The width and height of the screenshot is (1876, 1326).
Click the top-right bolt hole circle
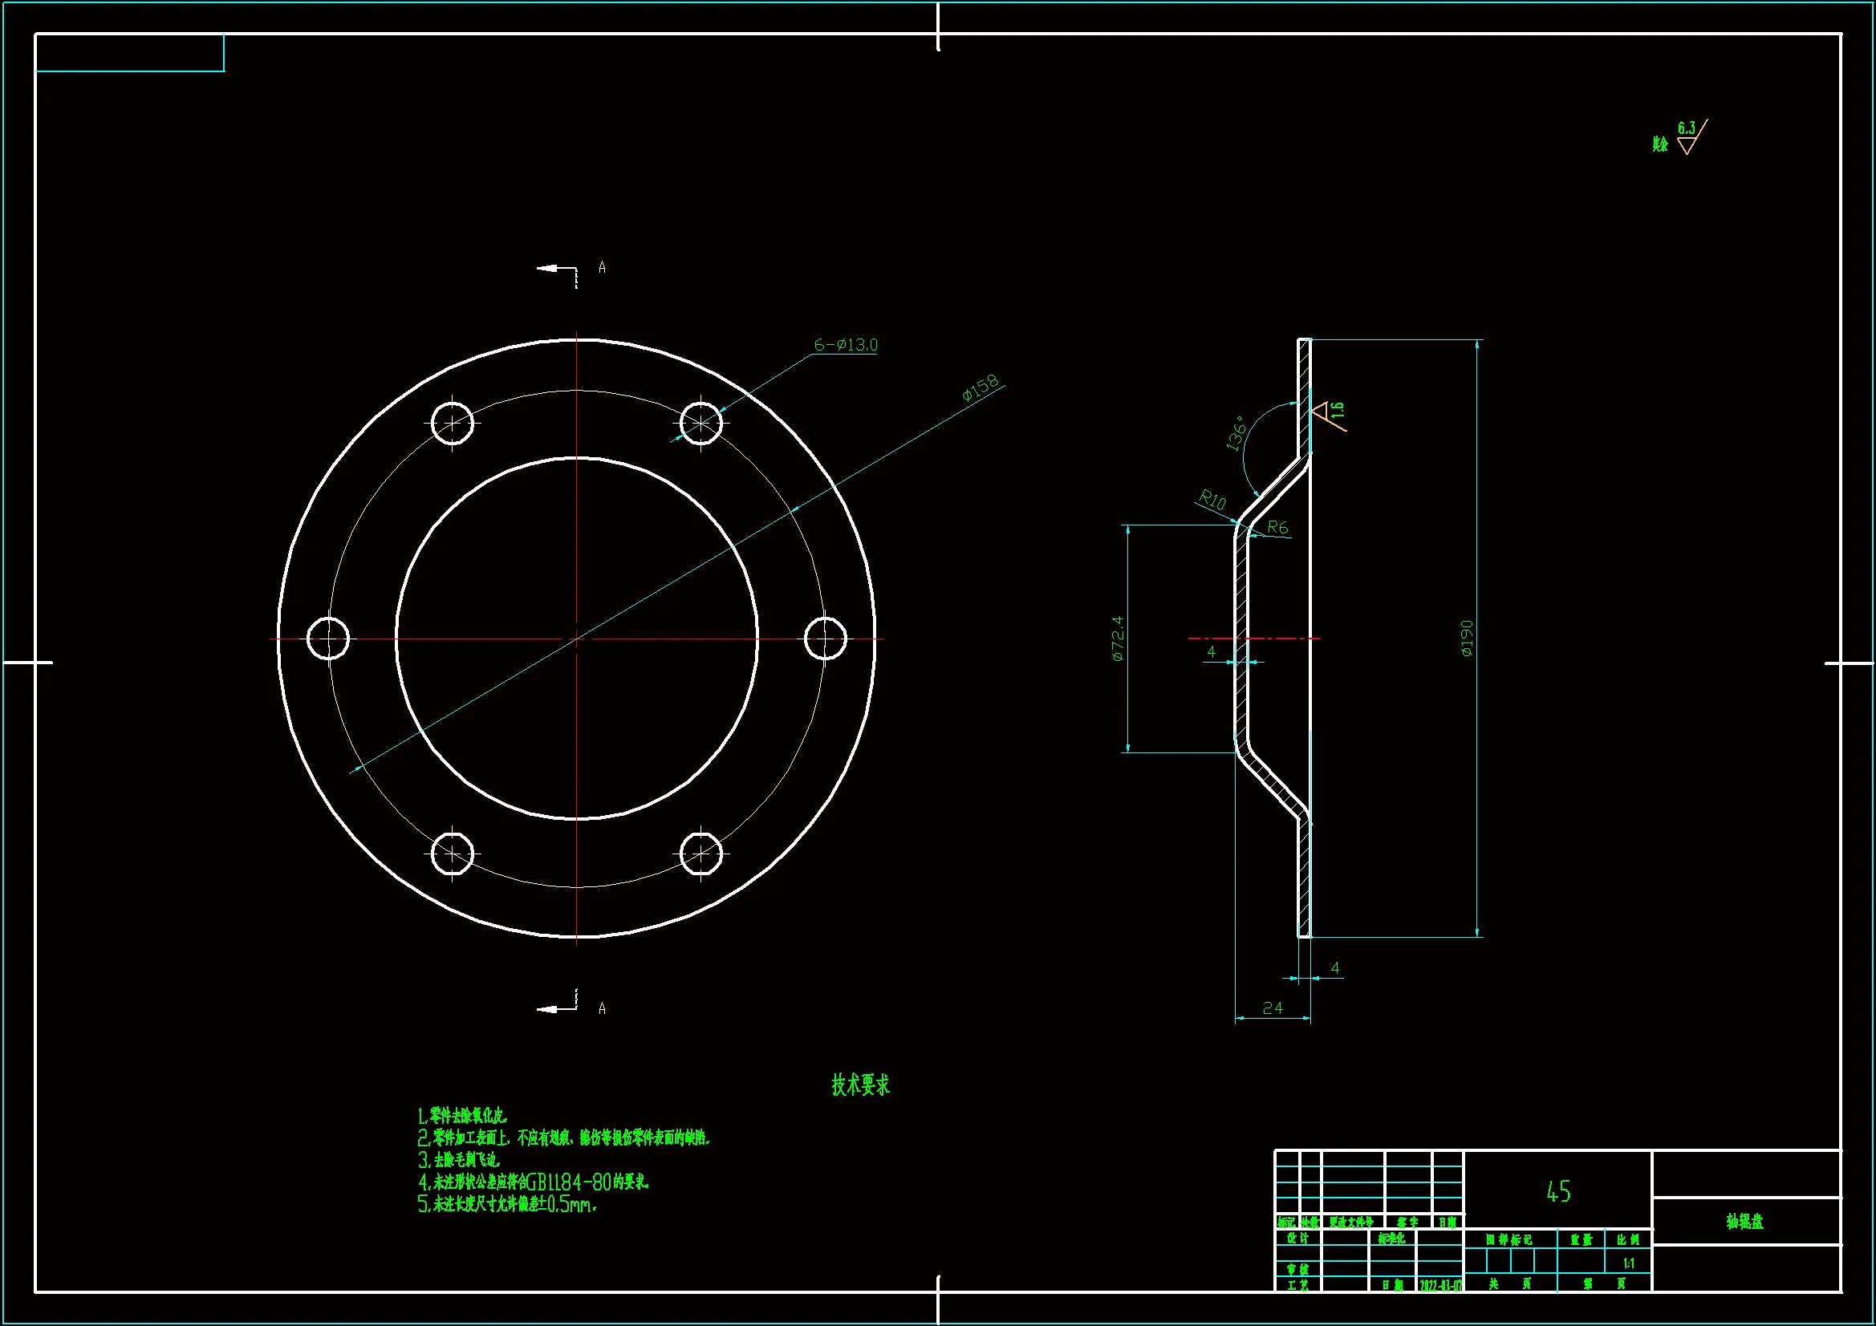(x=701, y=424)
